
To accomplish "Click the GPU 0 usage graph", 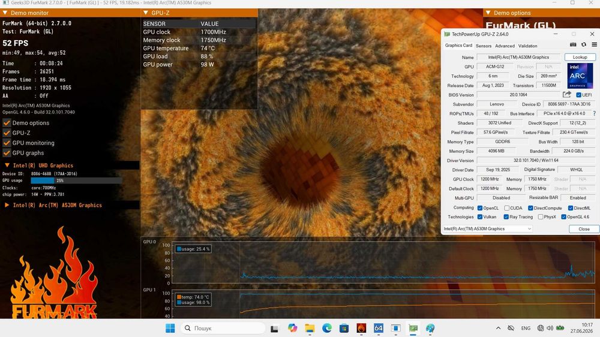I will 383,263.
